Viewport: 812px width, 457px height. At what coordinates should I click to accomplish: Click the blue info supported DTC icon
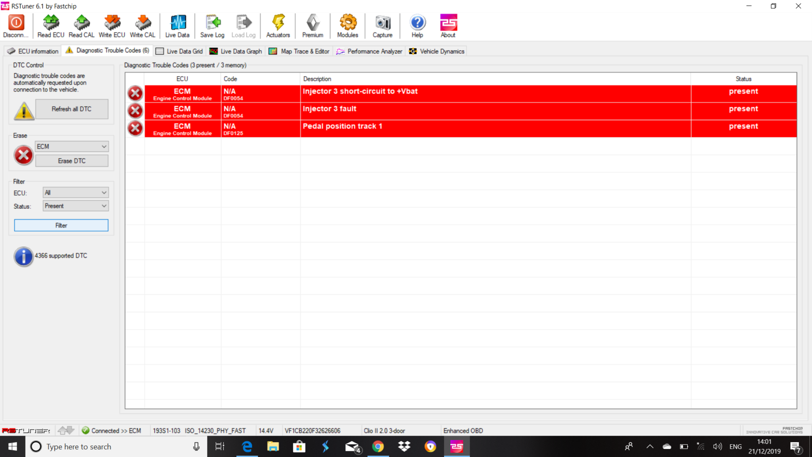click(x=23, y=256)
